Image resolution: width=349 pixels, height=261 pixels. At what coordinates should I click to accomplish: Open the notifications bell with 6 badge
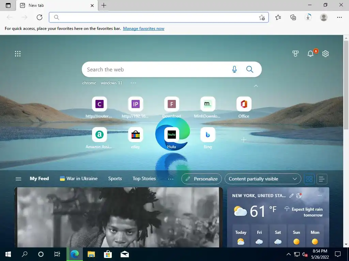pyautogui.click(x=311, y=53)
